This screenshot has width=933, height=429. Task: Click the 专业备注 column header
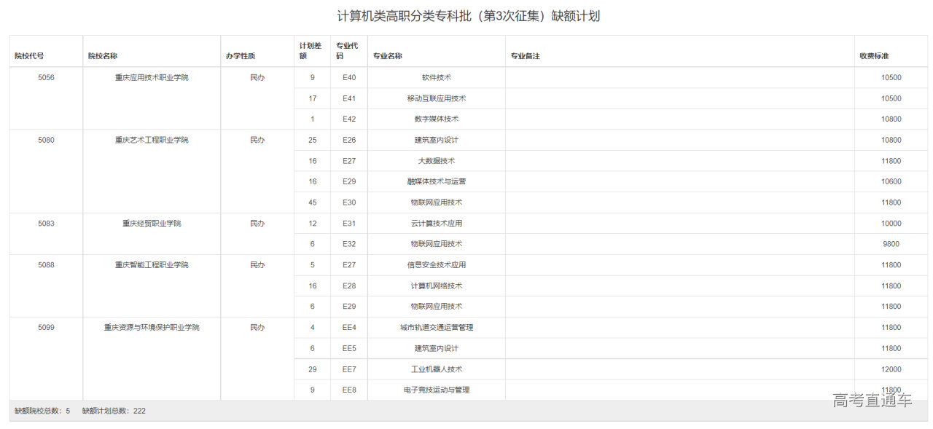tap(525, 56)
